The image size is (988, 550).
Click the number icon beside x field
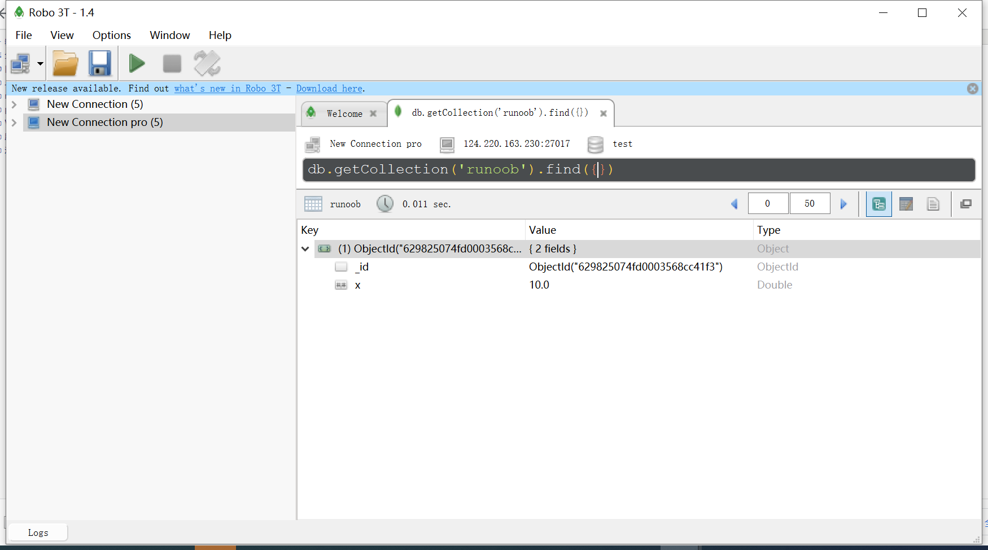pyautogui.click(x=341, y=285)
